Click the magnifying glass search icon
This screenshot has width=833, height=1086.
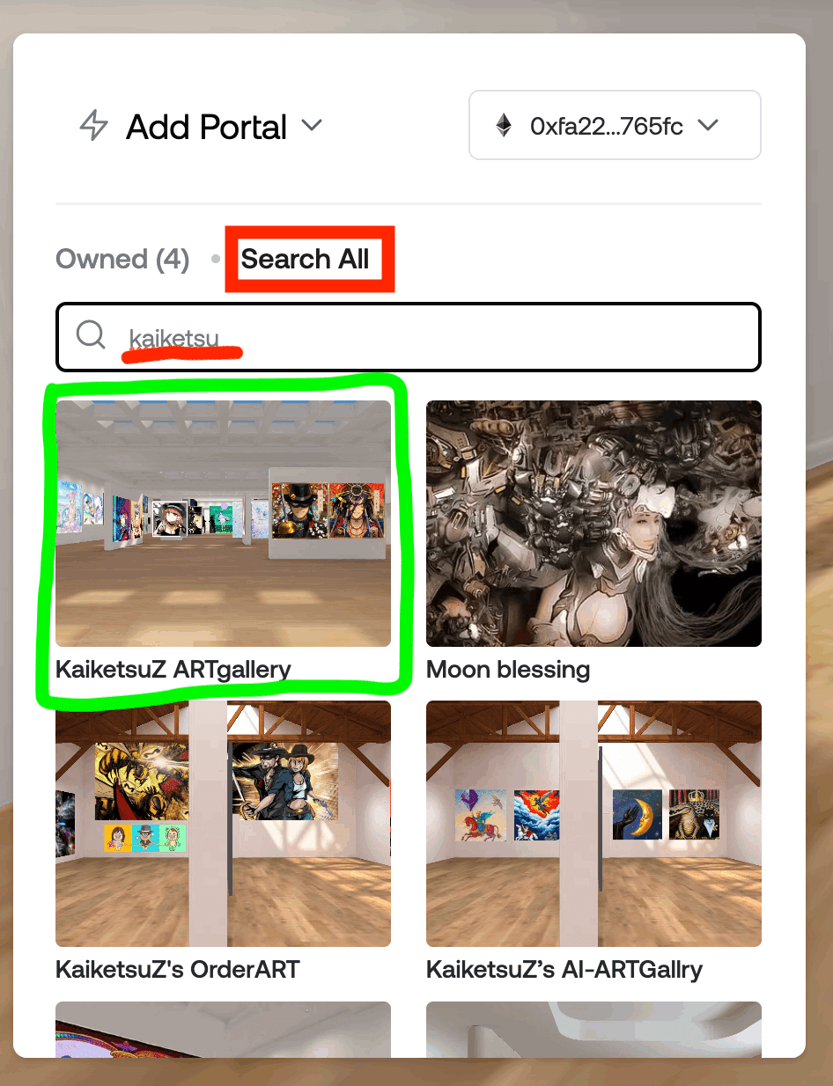91,334
